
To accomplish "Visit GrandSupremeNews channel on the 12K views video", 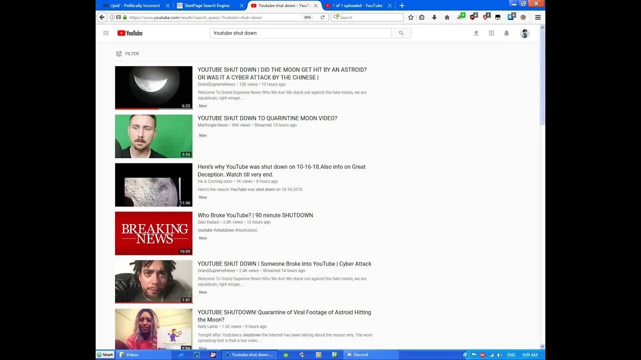I will tap(216, 84).
